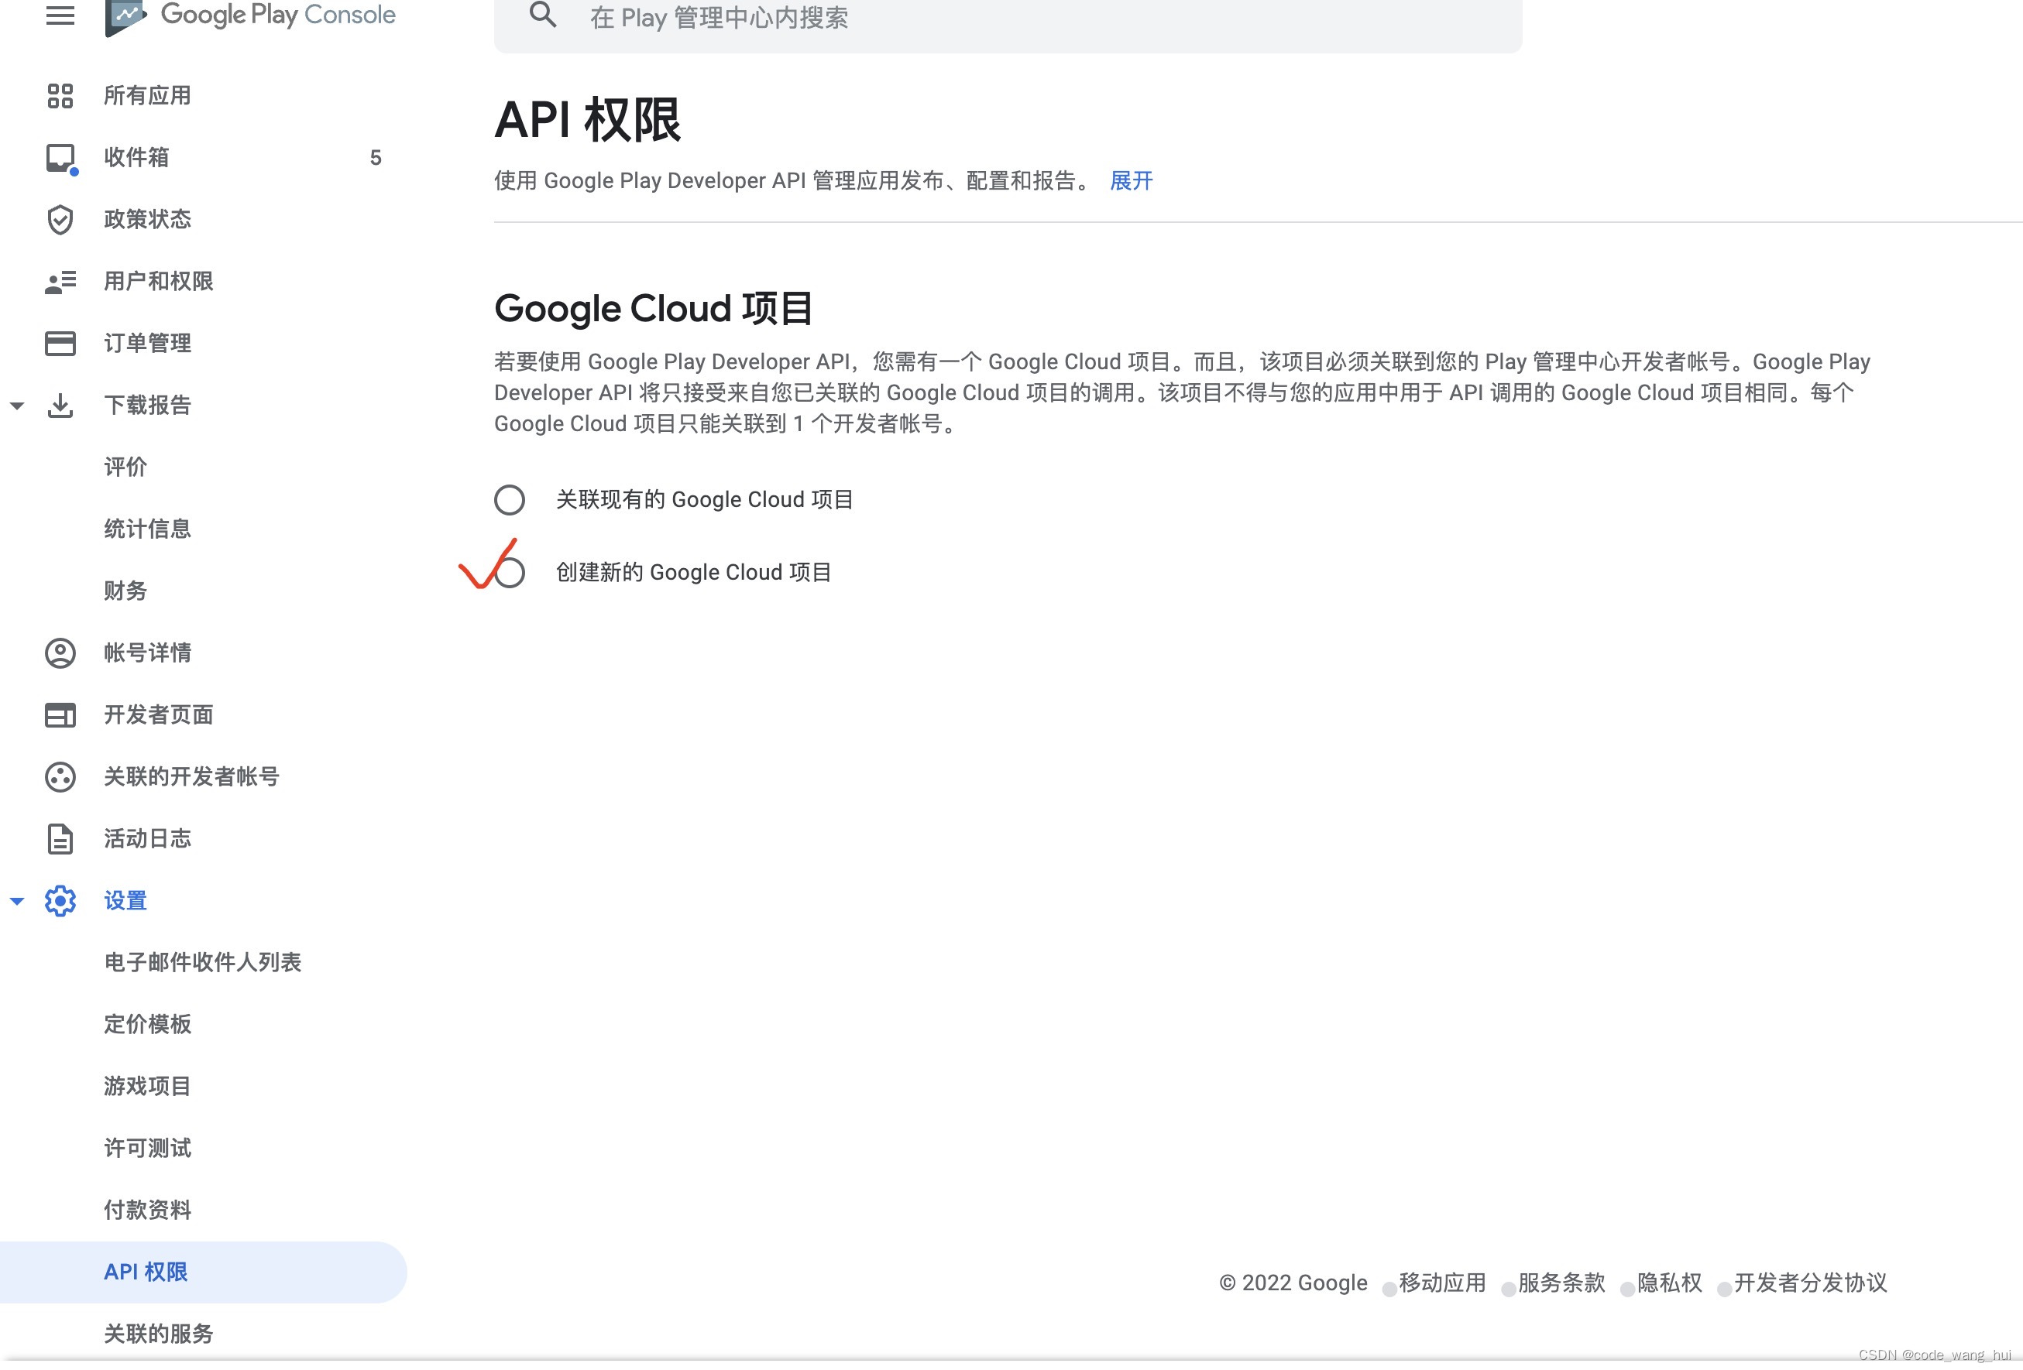Expand the API description via 展开
The height and width of the screenshot is (1370, 2023).
coord(1130,180)
